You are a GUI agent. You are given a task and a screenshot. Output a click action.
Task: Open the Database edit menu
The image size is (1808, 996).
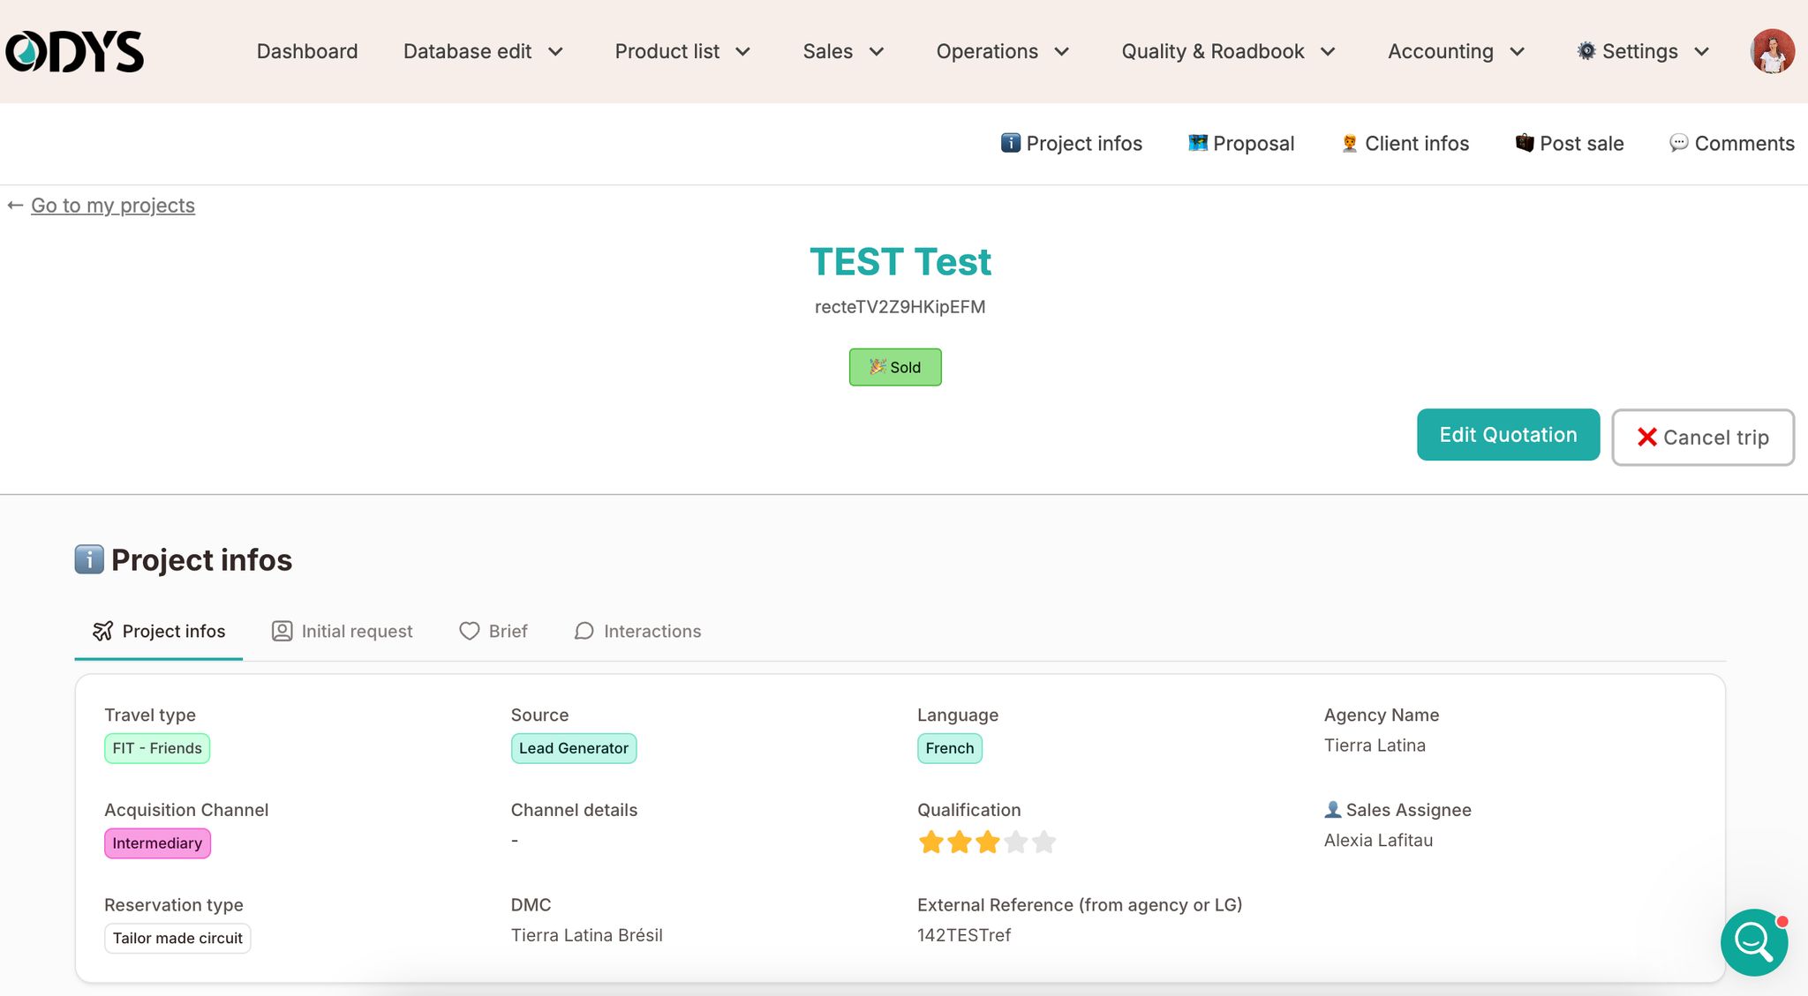click(483, 51)
